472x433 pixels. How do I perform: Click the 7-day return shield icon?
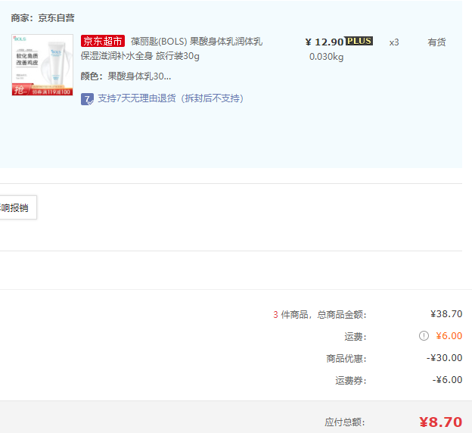(87, 99)
